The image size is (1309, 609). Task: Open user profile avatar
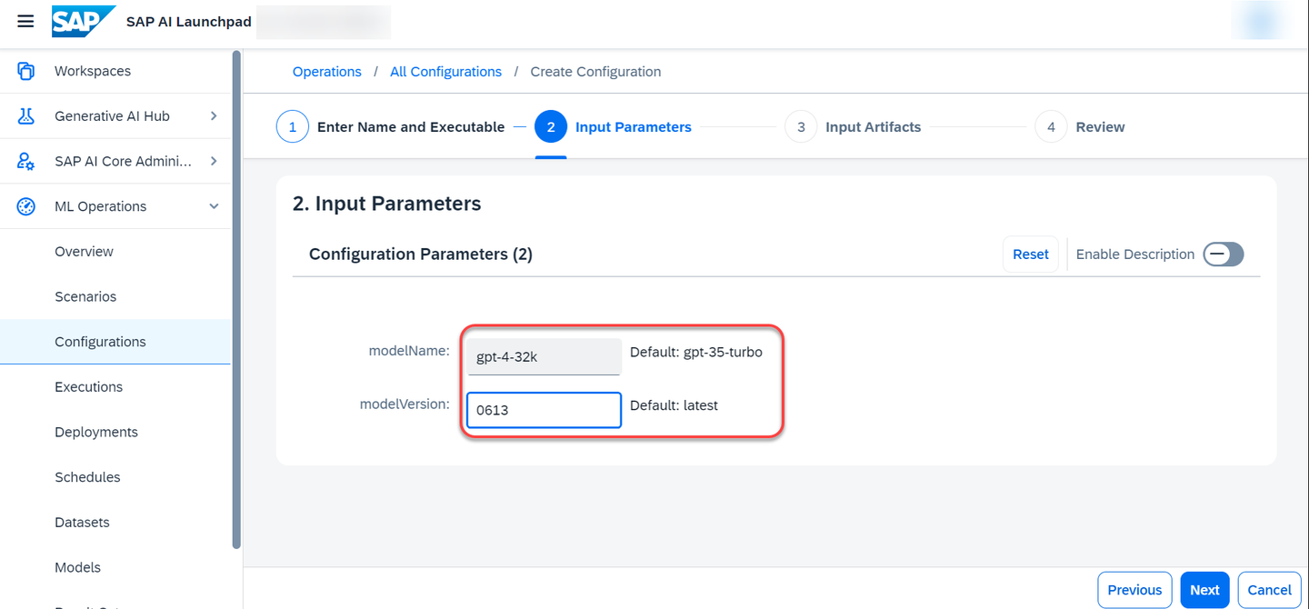(x=1261, y=22)
